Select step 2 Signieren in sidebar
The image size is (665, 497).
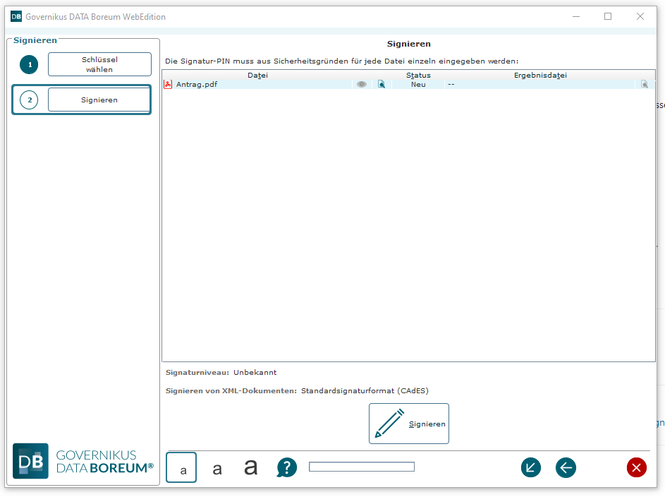99,100
